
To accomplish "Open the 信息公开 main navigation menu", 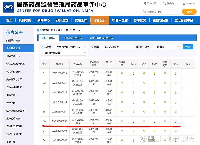I will (x=99, y=20).
